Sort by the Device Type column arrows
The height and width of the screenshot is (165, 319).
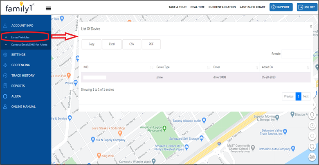[x=208, y=67]
